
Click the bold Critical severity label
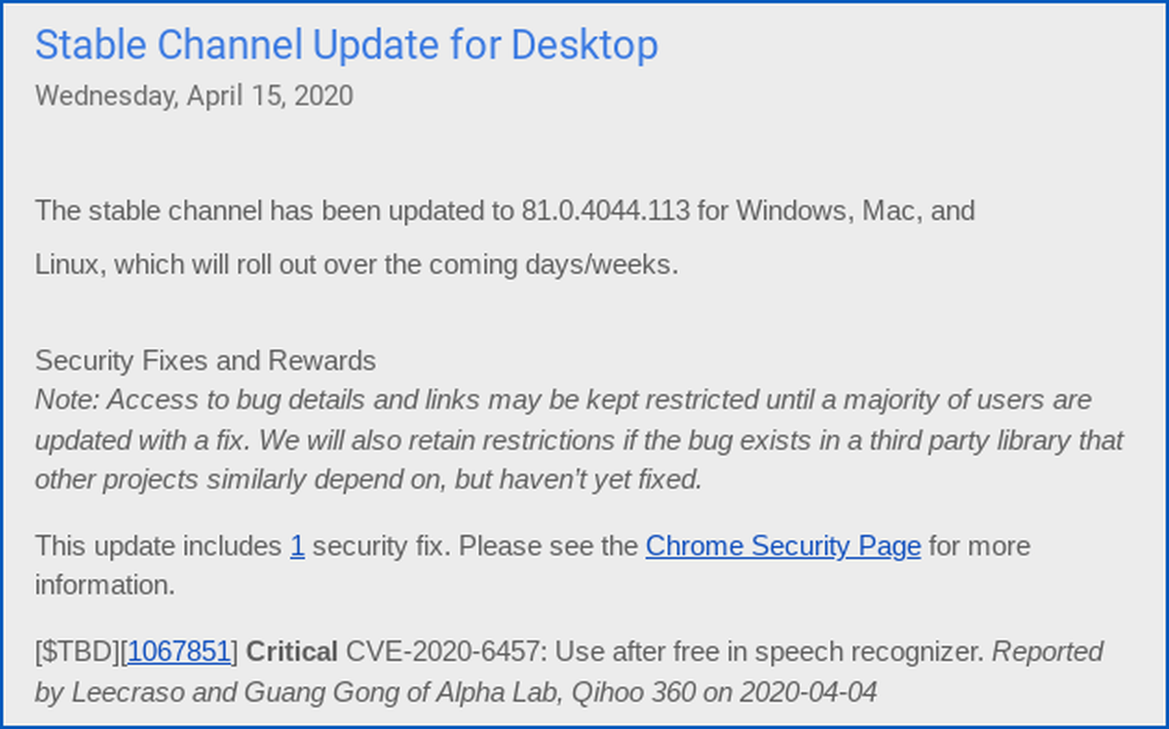pos(292,652)
